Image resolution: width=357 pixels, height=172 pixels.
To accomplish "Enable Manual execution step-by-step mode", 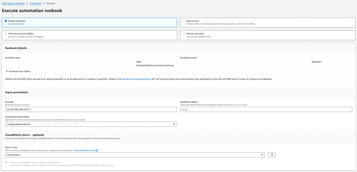I will coord(184,33).
